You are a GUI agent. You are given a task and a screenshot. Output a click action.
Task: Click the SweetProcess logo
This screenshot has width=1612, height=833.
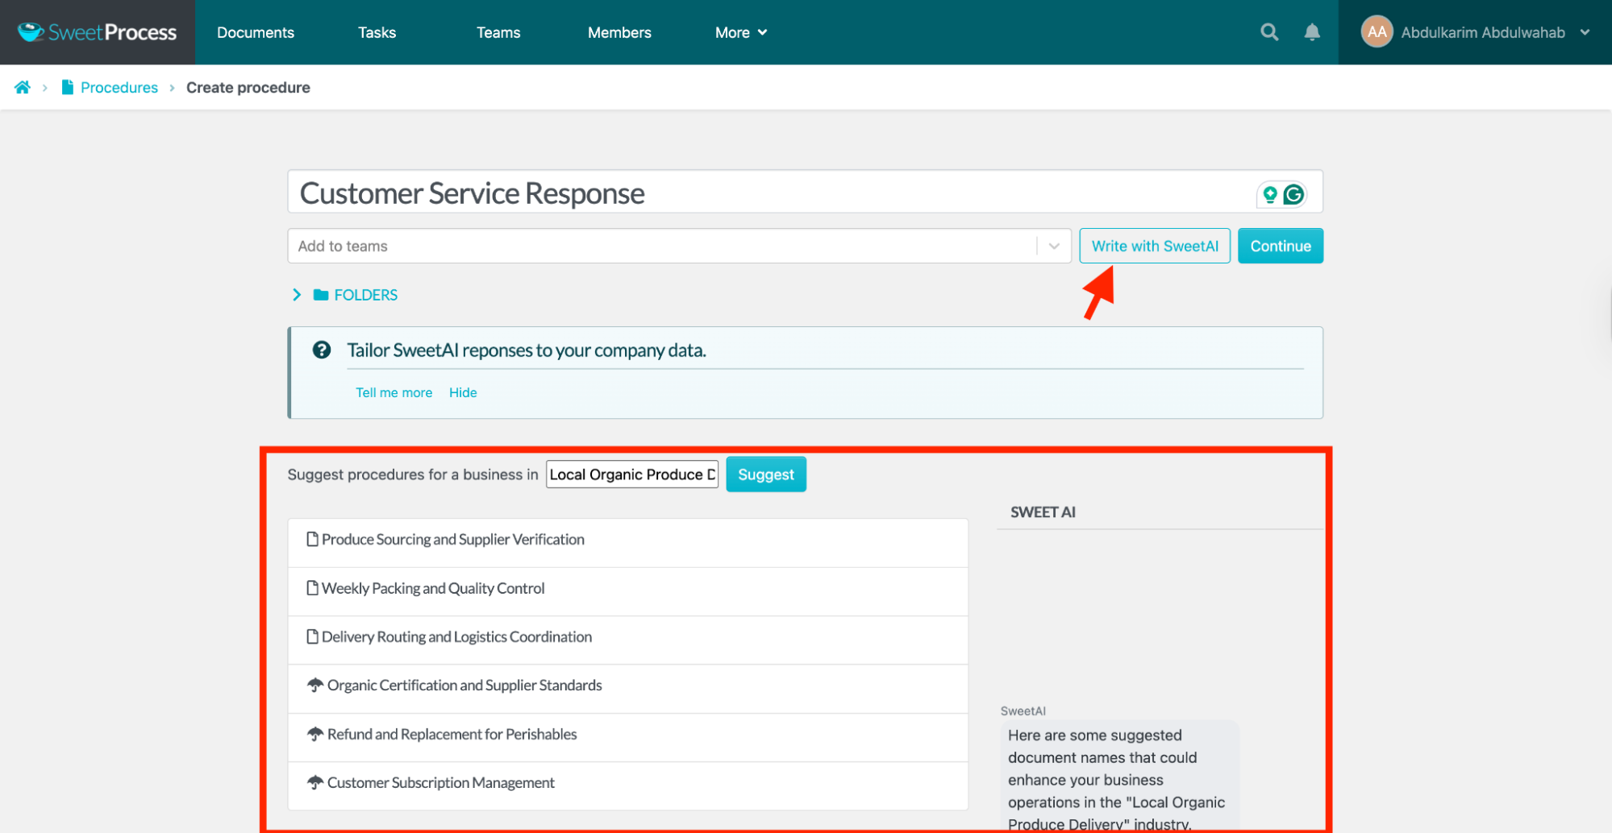click(97, 32)
